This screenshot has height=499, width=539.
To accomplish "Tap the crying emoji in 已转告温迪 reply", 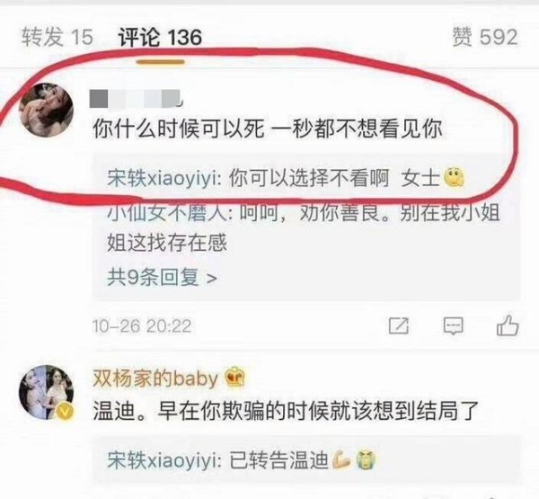I will pos(366,460).
